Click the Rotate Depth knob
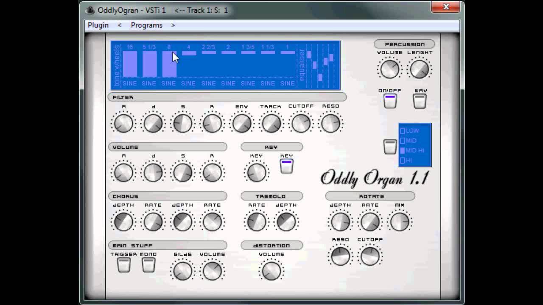The width and height of the screenshot is (543, 305). coord(340,222)
